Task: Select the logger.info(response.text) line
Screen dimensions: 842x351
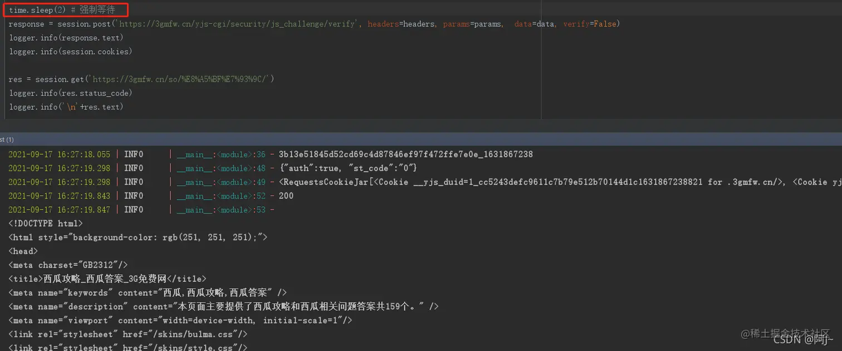Action: [66, 38]
